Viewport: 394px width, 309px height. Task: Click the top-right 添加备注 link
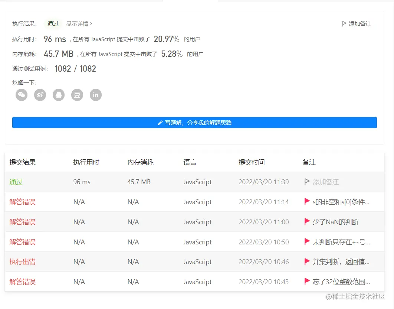[357, 24]
